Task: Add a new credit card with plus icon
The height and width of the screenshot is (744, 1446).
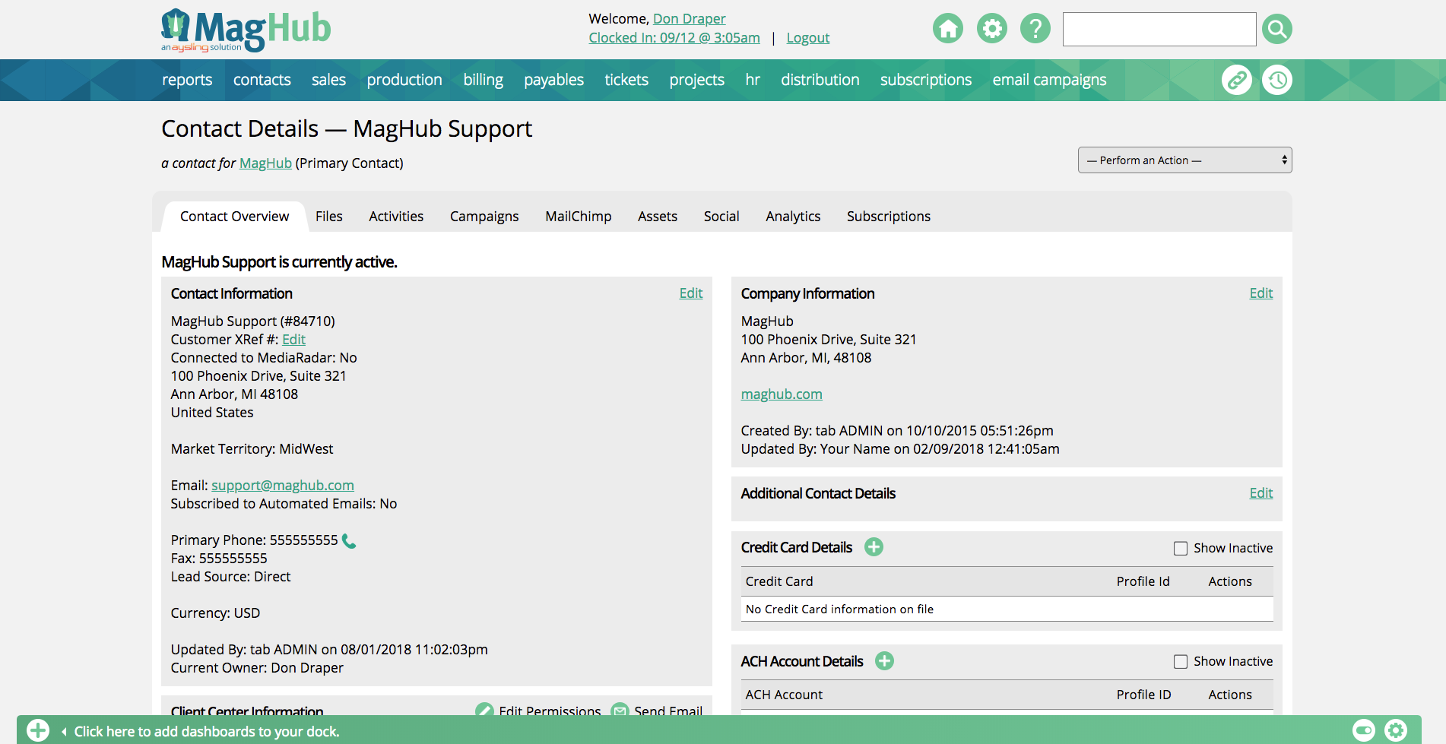Action: click(874, 547)
